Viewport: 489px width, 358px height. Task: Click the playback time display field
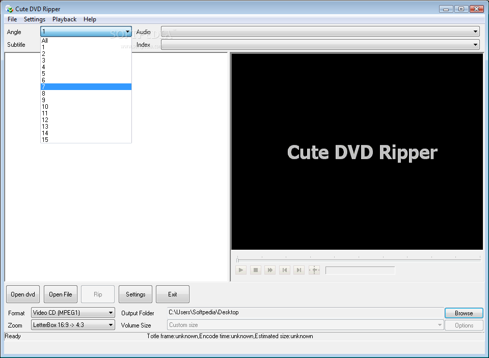click(x=360, y=270)
